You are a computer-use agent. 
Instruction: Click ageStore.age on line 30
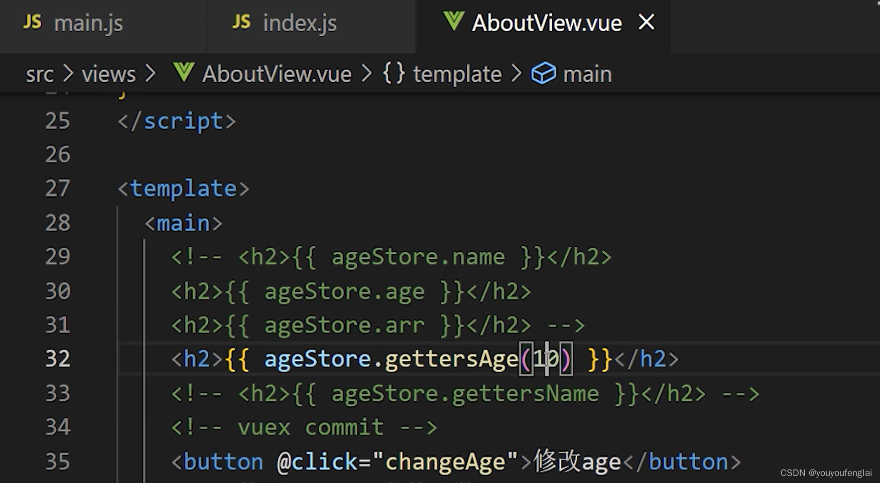click(344, 292)
